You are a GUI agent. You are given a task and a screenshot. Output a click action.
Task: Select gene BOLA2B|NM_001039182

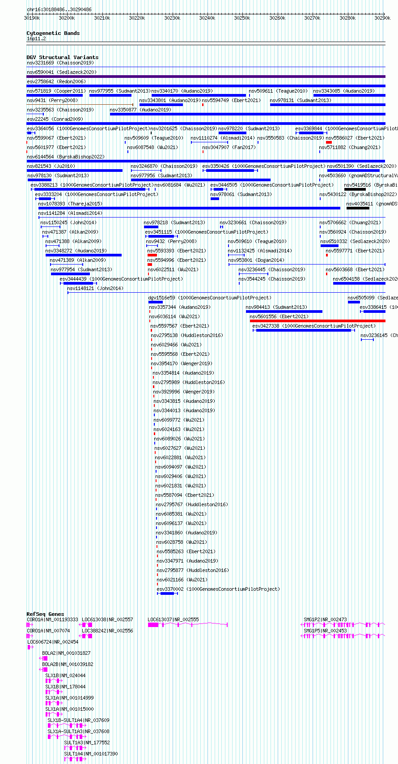click(68, 664)
